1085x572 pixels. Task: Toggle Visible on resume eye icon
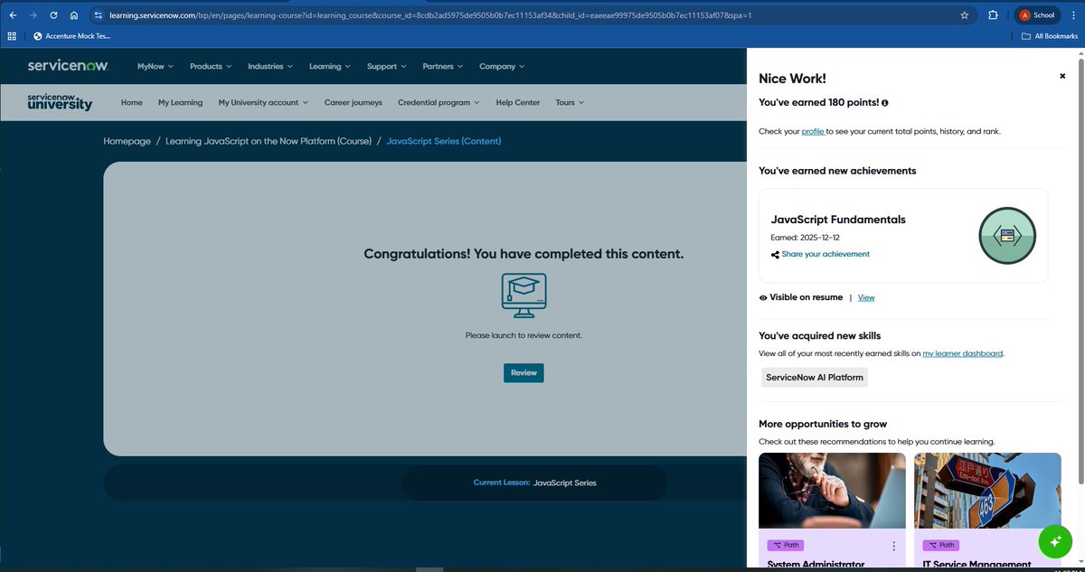click(763, 297)
